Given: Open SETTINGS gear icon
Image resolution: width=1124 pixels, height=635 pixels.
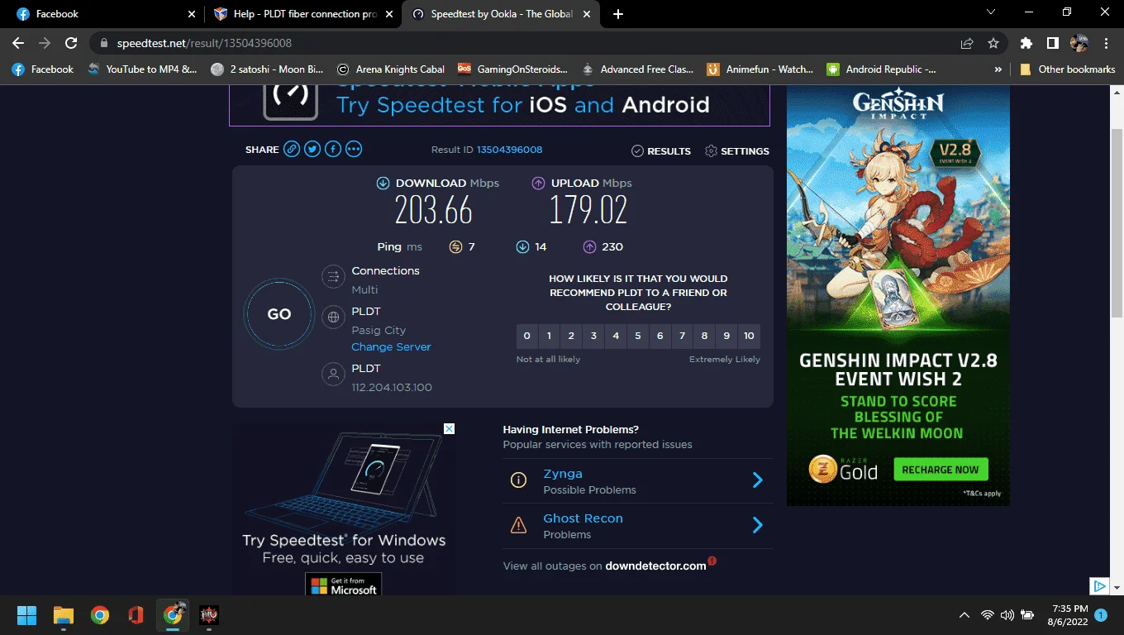Looking at the screenshot, I should (711, 151).
